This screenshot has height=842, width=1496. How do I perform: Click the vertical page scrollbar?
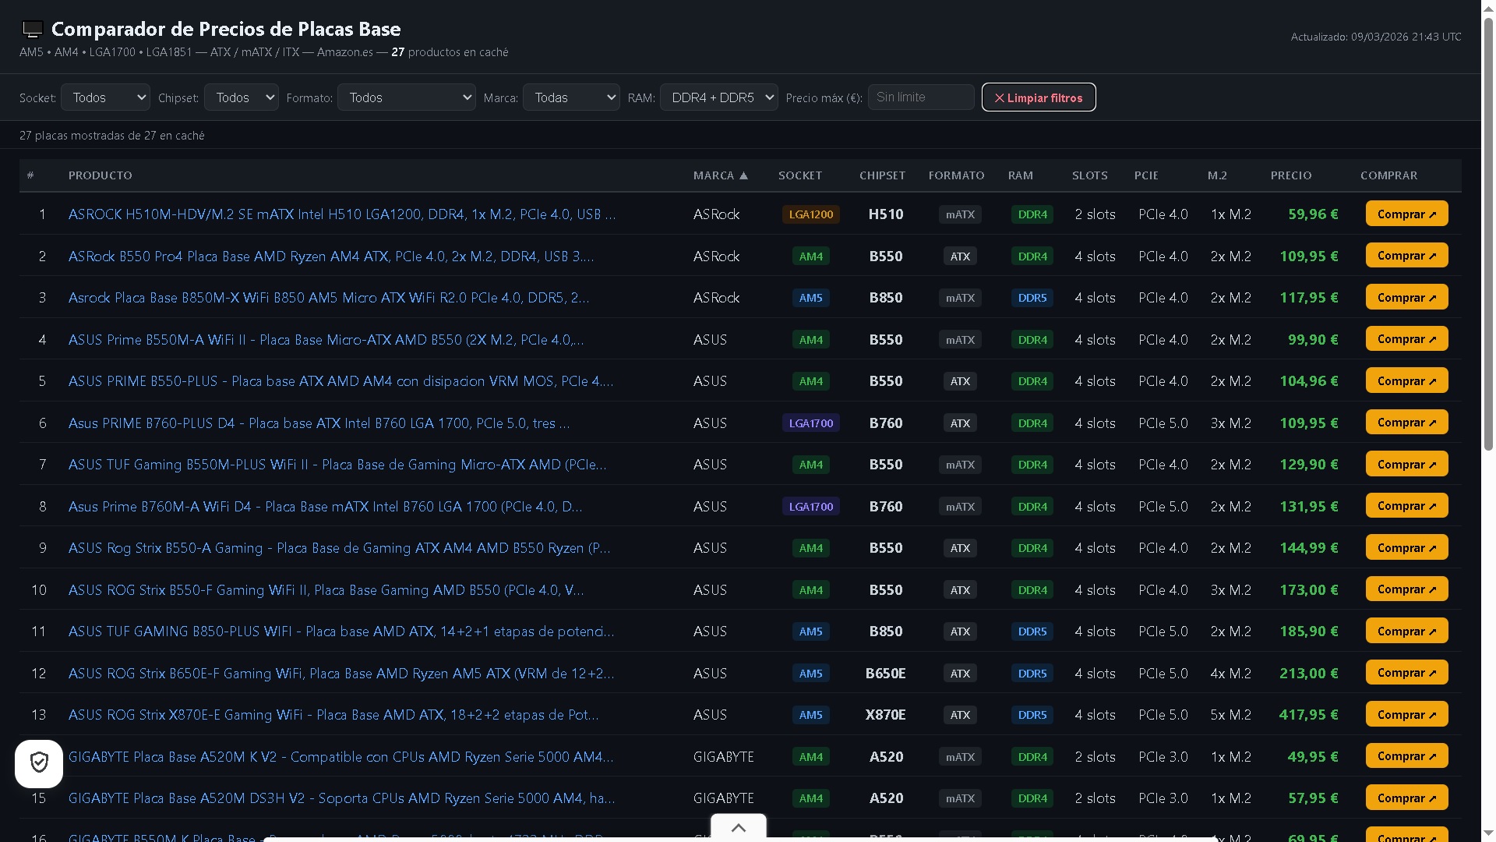(x=1487, y=234)
